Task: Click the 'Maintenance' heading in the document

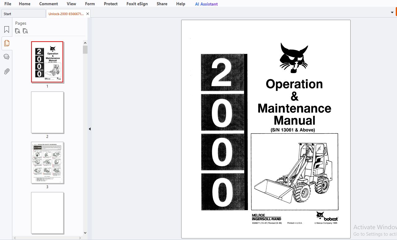Action: tap(294, 108)
